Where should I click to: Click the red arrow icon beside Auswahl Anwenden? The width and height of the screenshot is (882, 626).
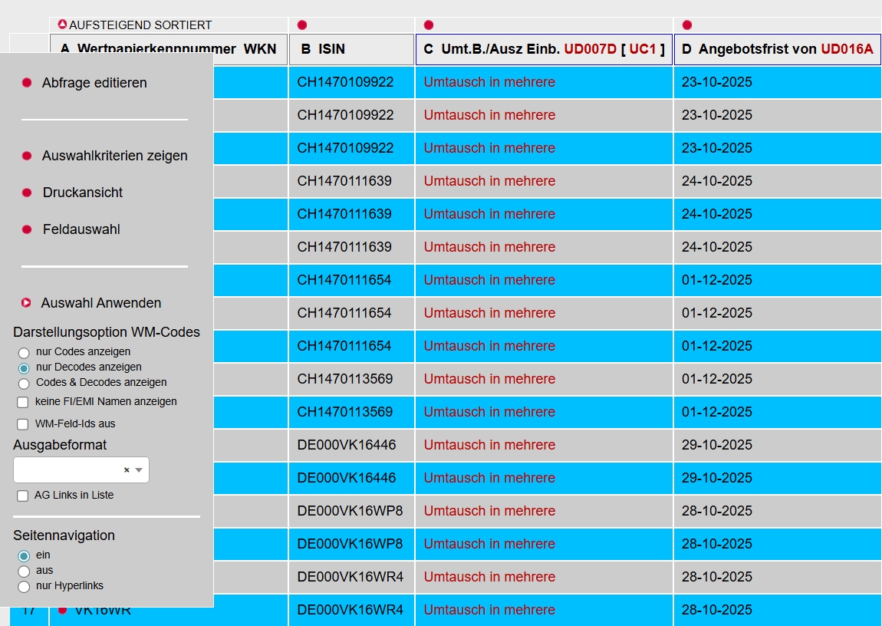tap(26, 303)
